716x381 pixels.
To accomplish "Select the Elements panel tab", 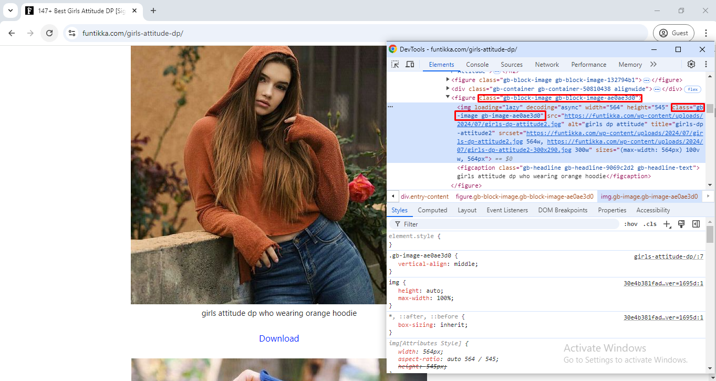I will click(441, 65).
